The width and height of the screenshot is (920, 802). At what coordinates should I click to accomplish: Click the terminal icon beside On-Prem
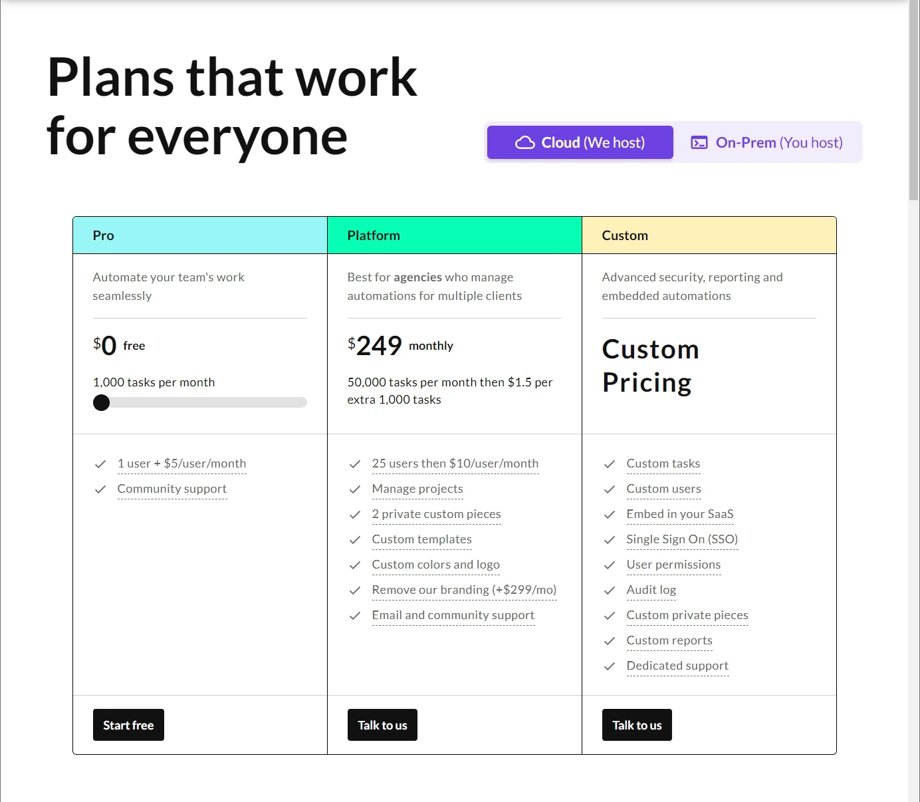pos(699,143)
